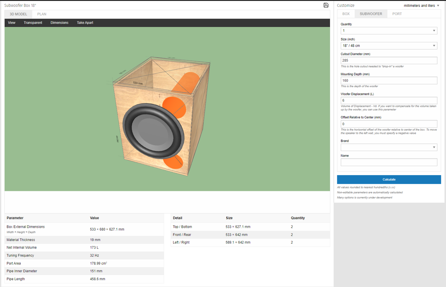
Task: Switch to the PLAN tab
Action: [x=42, y=14]
